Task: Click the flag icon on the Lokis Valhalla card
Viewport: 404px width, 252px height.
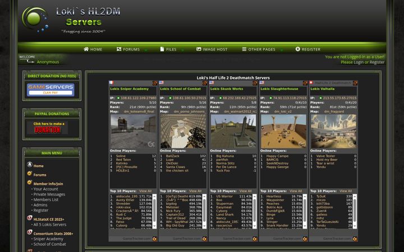Action: (311, 82)
